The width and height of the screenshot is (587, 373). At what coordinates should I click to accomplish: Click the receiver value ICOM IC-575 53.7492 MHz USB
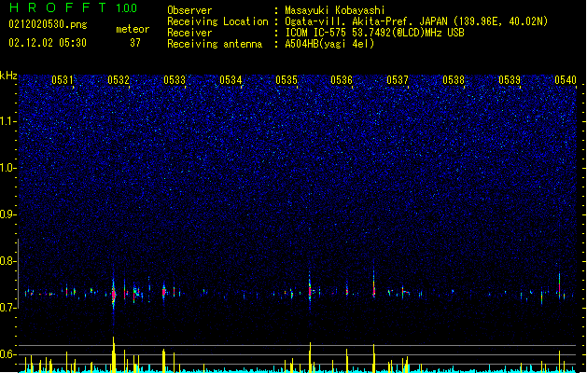(x=374, y=33)
